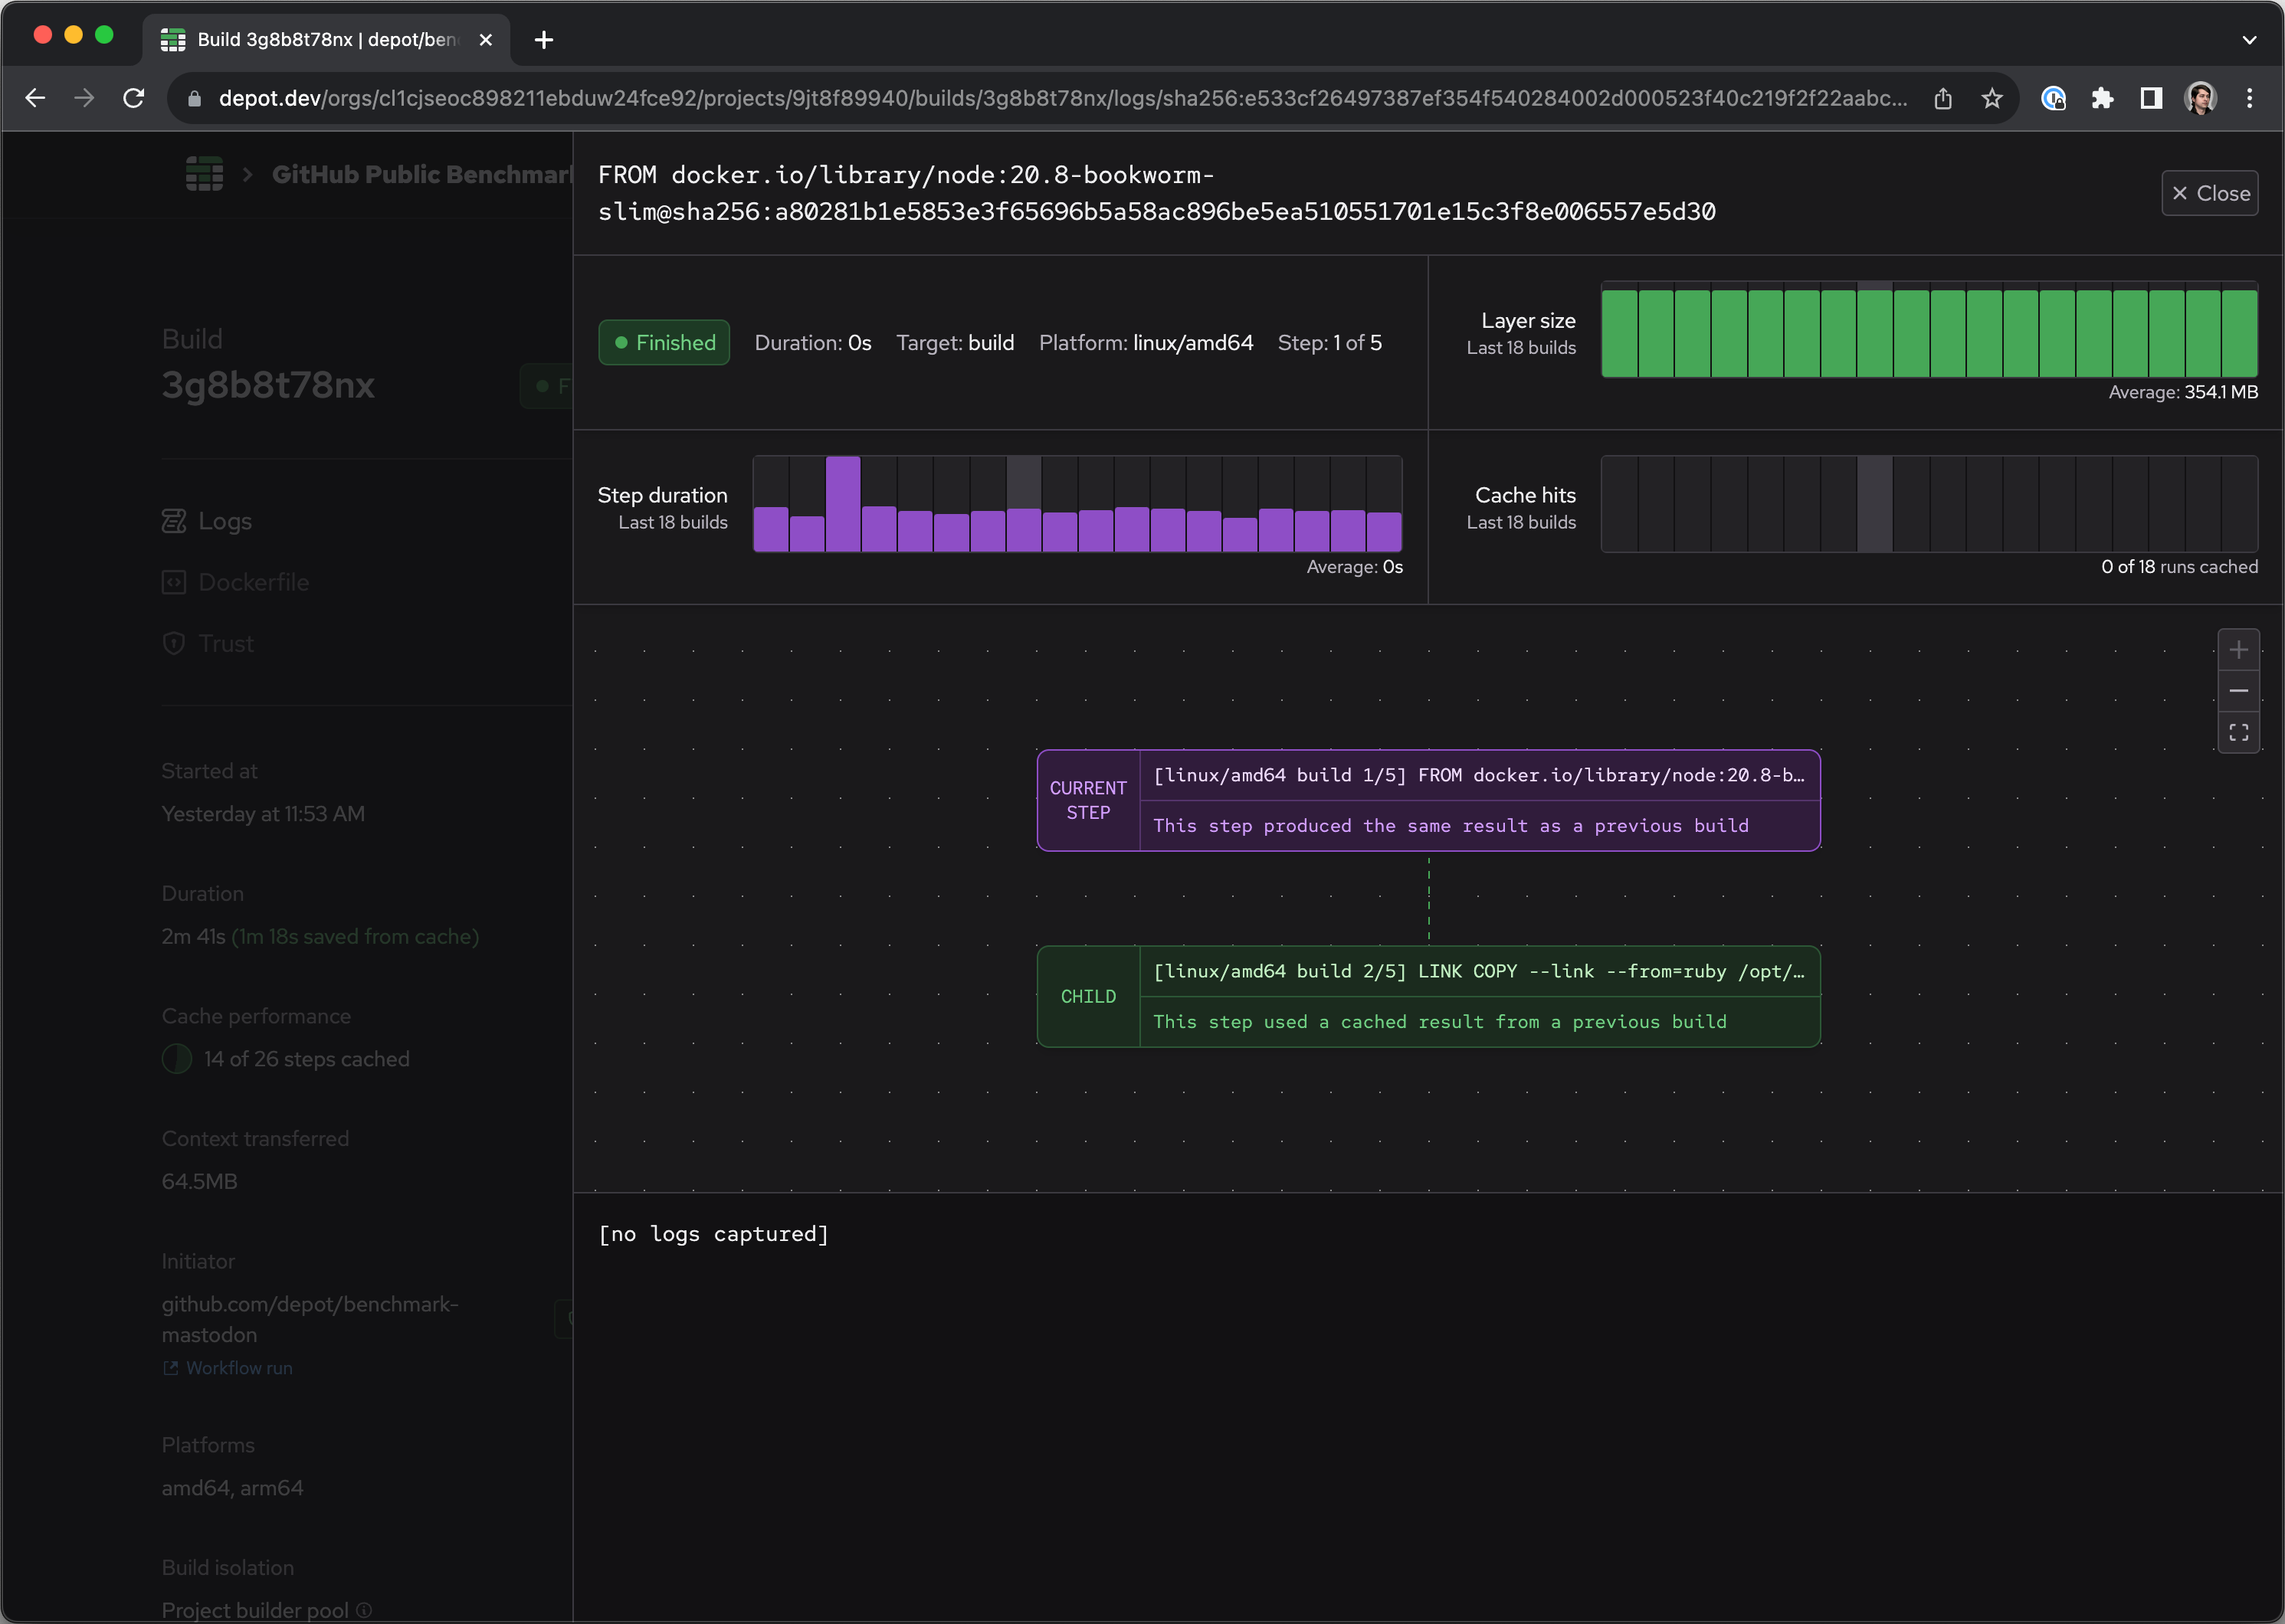Zoom out on the build graph
Screen dimensions: 2285x1624
(x=2239, y=690)
